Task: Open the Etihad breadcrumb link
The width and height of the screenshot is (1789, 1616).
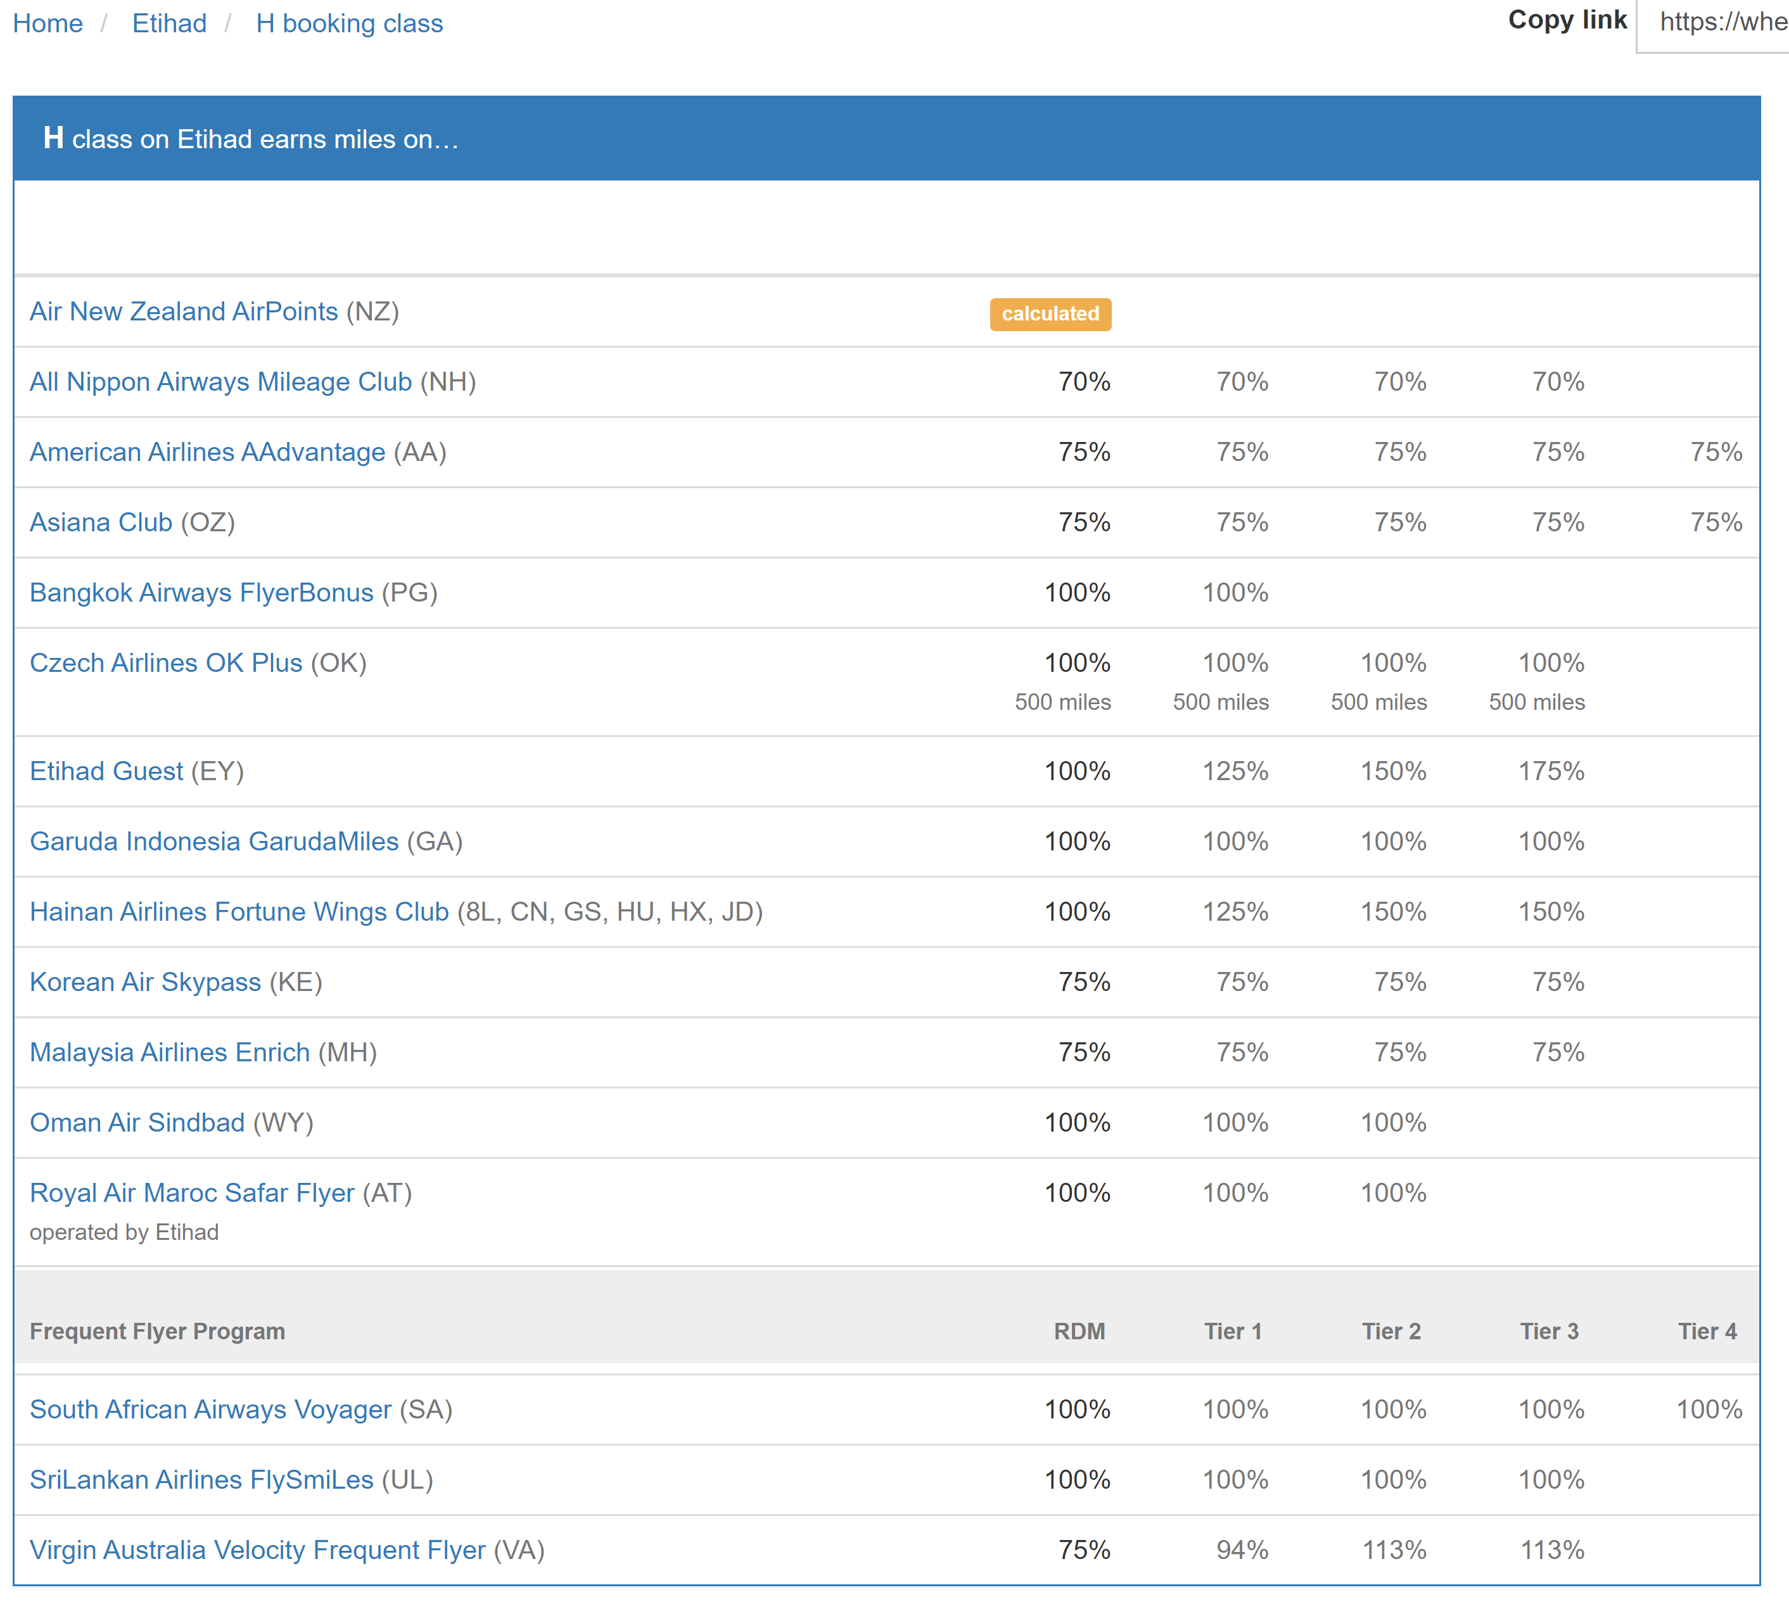Action: 170,23
